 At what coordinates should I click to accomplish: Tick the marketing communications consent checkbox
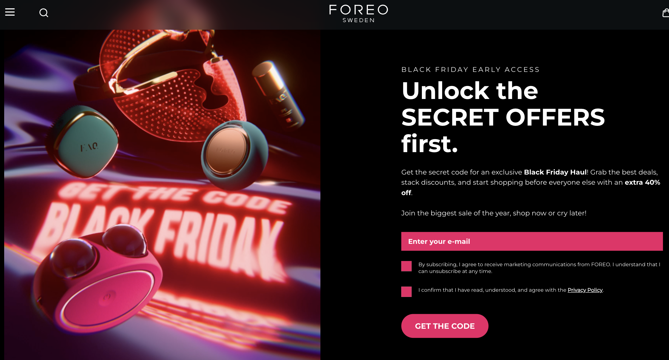tap(406, 266)
